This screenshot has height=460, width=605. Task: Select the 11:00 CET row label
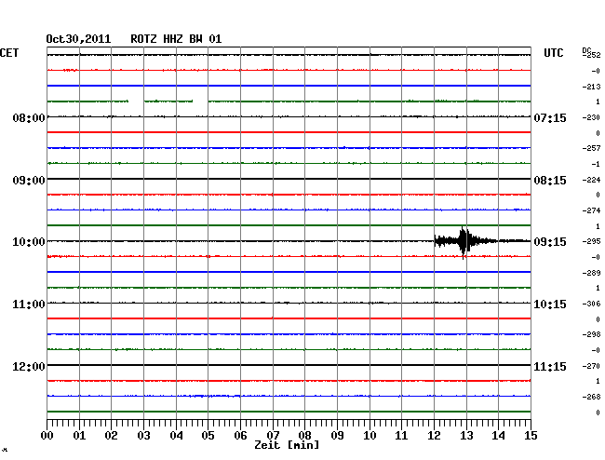(x=29, y=304)
